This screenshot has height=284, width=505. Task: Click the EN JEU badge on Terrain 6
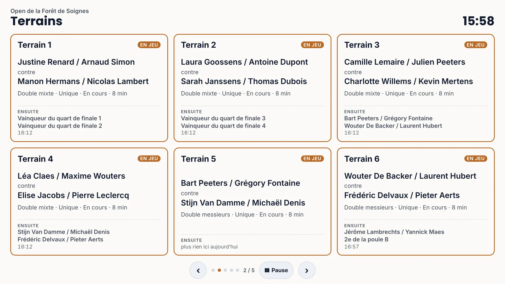tap(476, 158)
